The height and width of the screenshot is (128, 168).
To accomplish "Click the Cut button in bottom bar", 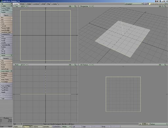I will pyautogui.click(x=76, y=127).
